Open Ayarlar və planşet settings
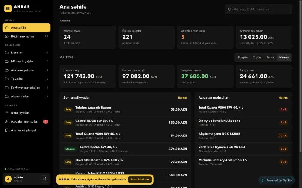The height and width of the screenshot is (188, 302). point(26,130)
